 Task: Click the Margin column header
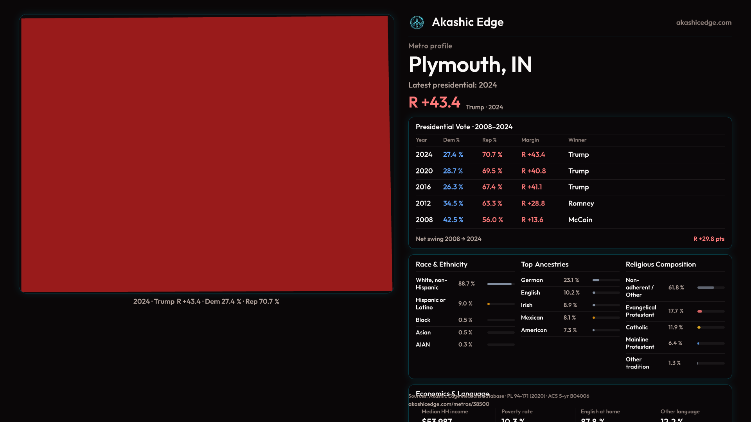pos(530,140)
